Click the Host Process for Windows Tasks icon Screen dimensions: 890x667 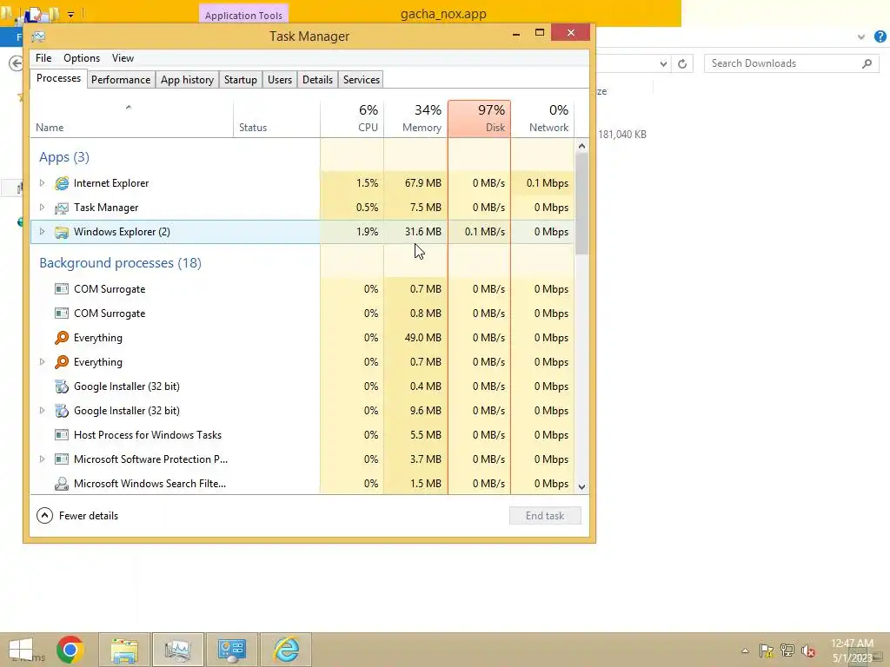click(62, 435)
